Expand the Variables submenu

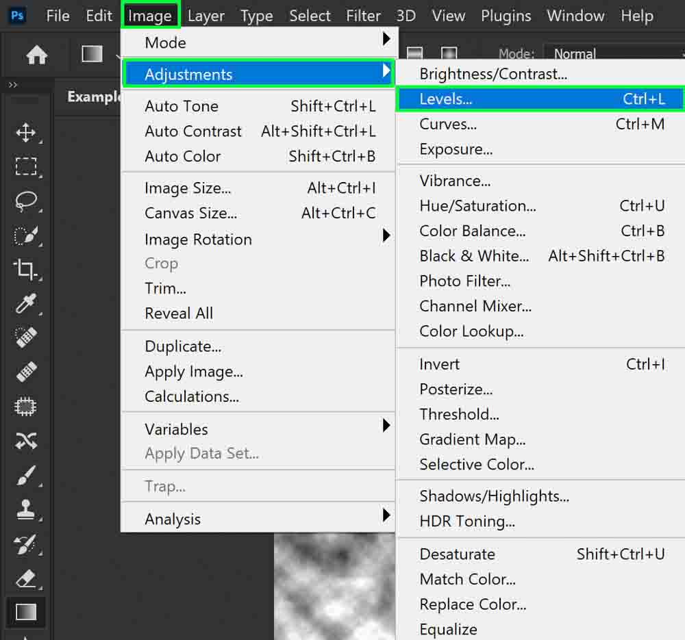pyautogui.click(x=259, y=428)
